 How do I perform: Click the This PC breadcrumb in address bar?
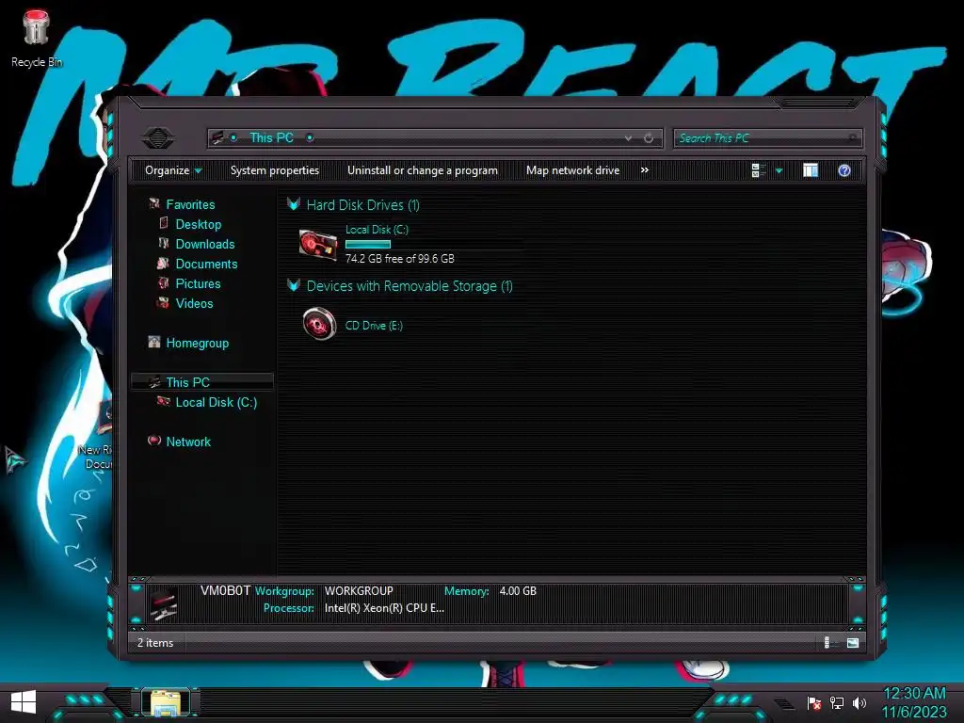click(x=271, y=137)
